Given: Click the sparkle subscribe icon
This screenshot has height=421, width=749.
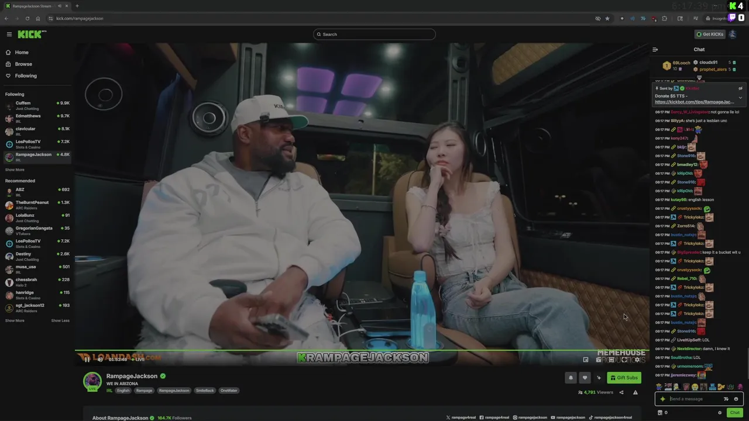Looking at the screenshot, I should [599, 378].
